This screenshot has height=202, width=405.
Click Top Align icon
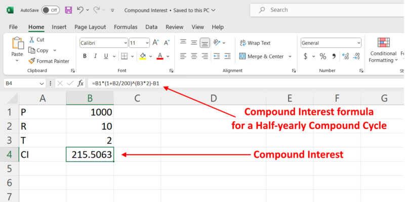click(183, 42)
